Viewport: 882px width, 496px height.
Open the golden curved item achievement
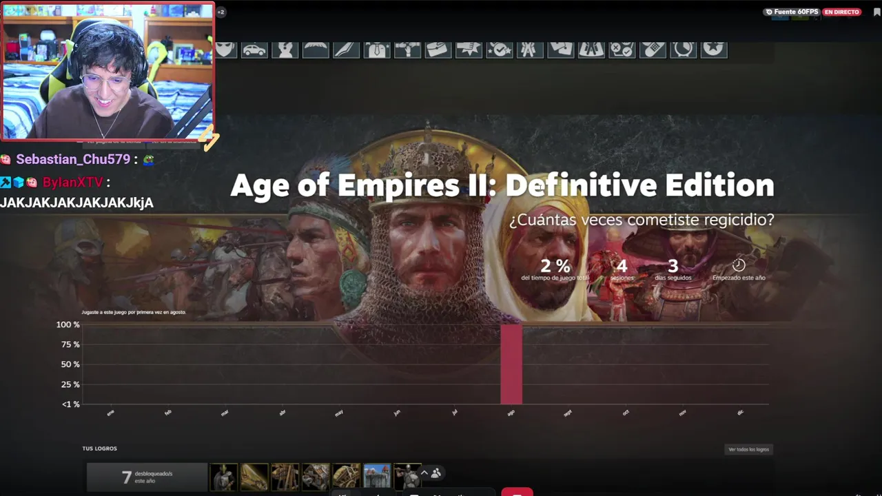point(254,477)
